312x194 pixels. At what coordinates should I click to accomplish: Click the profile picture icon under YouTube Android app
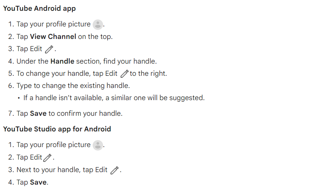(x=98, y=25)
